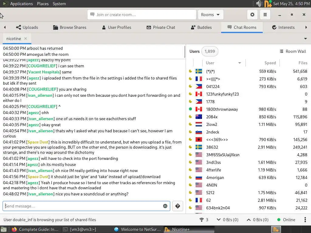Select the nicotine room tab
The image size is (311, 233).
(x=13, y=39)
